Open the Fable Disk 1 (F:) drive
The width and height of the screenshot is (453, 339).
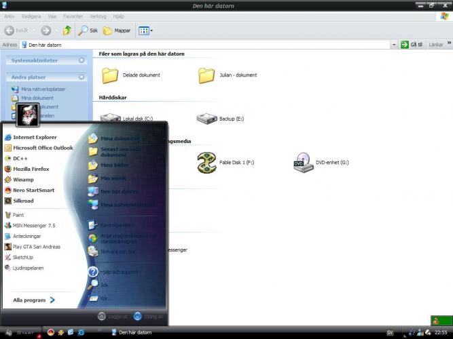(207, 163)
